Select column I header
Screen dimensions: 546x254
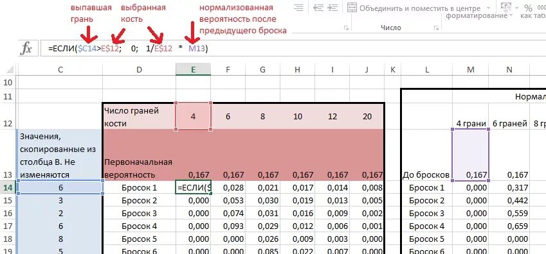(332, 69)
